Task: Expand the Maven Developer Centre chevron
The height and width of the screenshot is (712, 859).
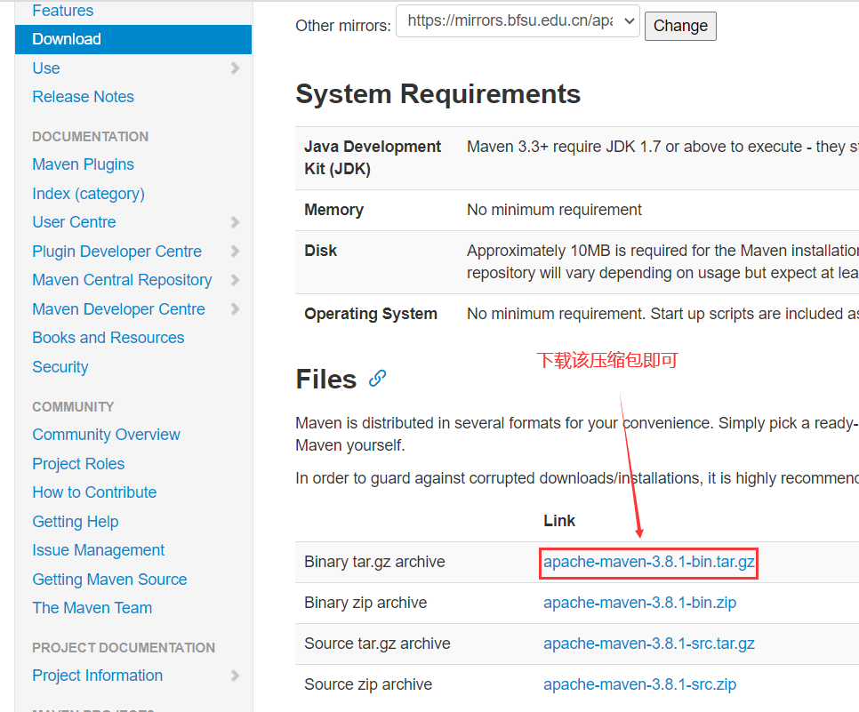Action: point(235,309)
